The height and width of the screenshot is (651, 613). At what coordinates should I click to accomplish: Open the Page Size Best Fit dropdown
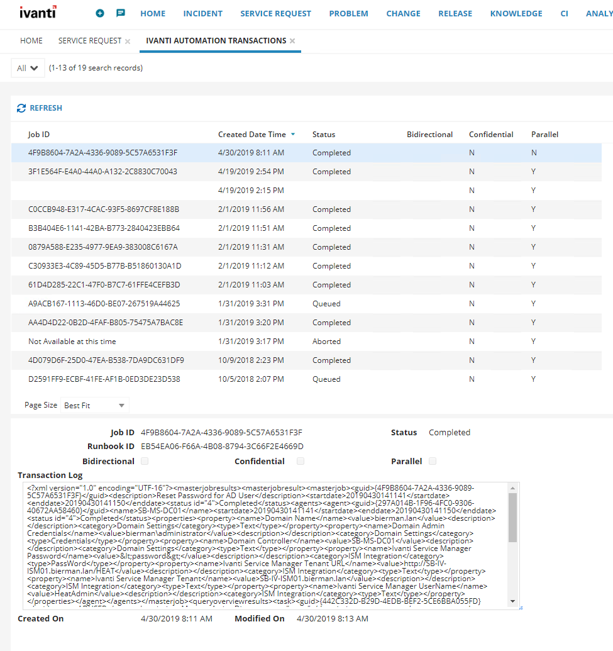coord(95,405)
